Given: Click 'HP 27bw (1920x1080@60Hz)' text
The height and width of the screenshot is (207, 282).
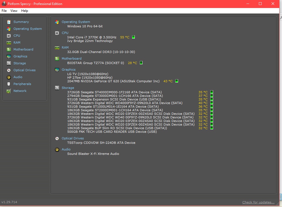Looking at the screenshot, I should pyautogui.click(x=90, y=77).
